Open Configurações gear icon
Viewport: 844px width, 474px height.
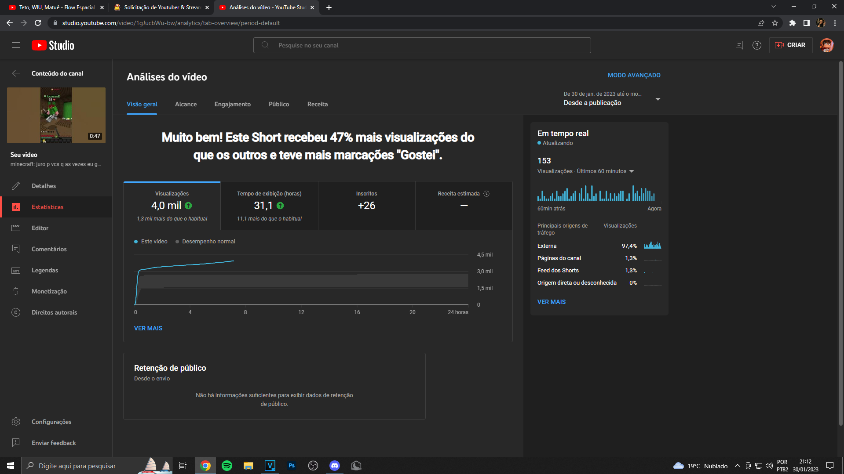point(16,422)
